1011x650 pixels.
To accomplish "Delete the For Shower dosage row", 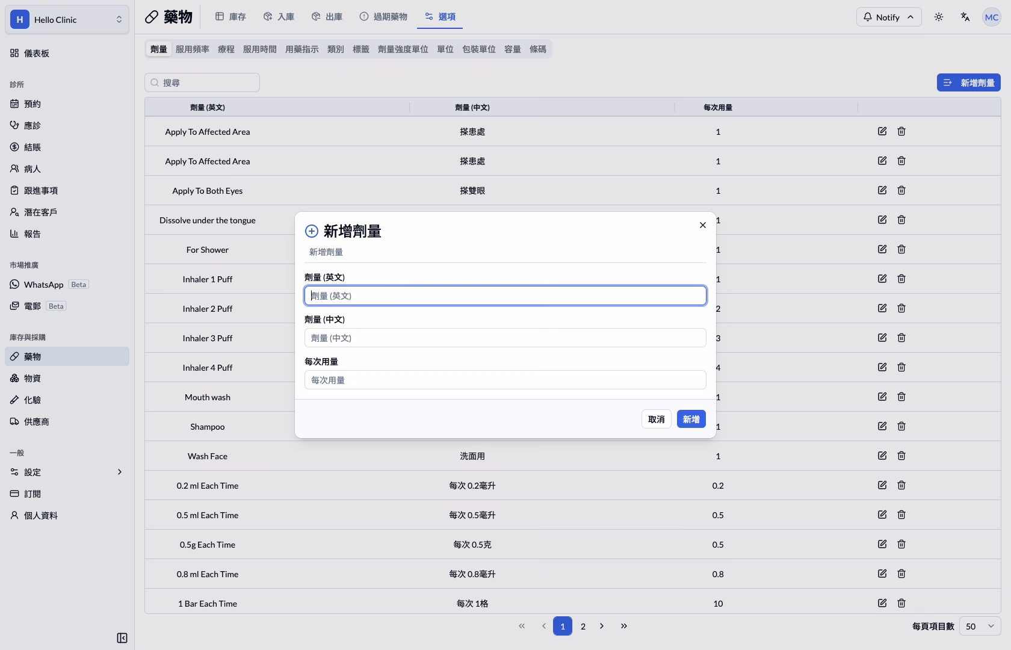I will (x=901, y=249).
